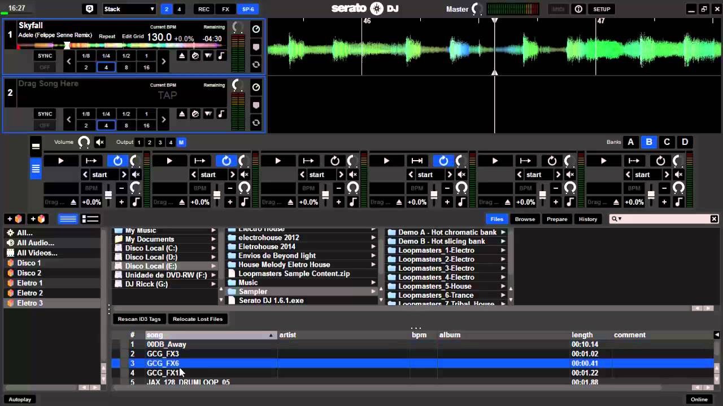Enable keylock note icon on deck 2
723x406 pixels.
tap(221, 114)
